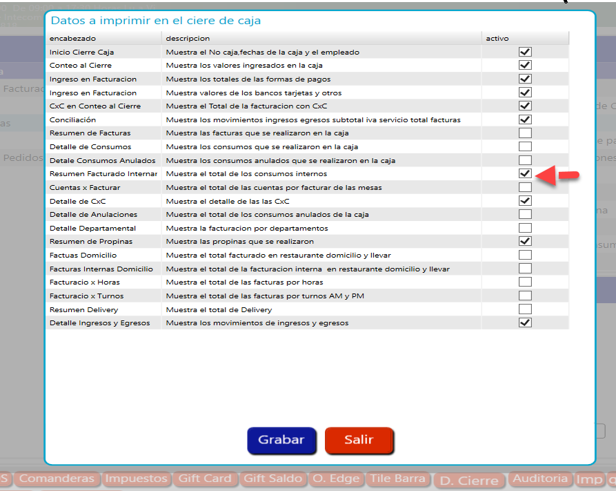Open the Gift Card tab
The width and height of the screenshot is (616, 491).
205,479
